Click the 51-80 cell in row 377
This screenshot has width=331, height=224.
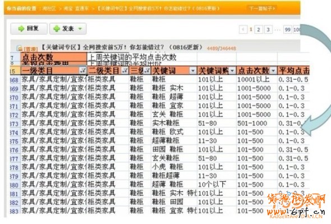pos(217,158)
